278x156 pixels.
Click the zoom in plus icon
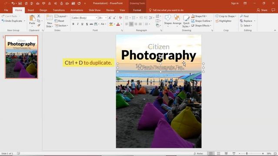pyautogui.click(x=263, y=153)
